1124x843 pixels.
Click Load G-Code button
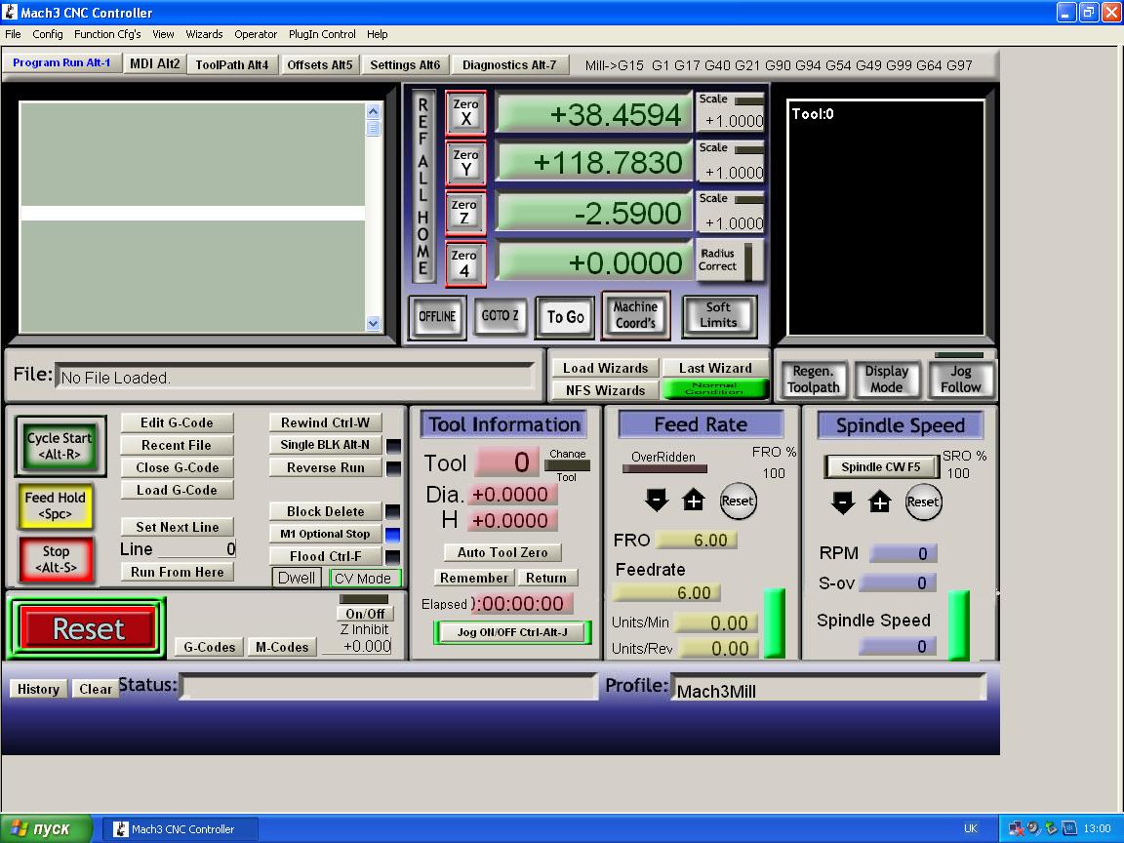(x=177, y=490)
